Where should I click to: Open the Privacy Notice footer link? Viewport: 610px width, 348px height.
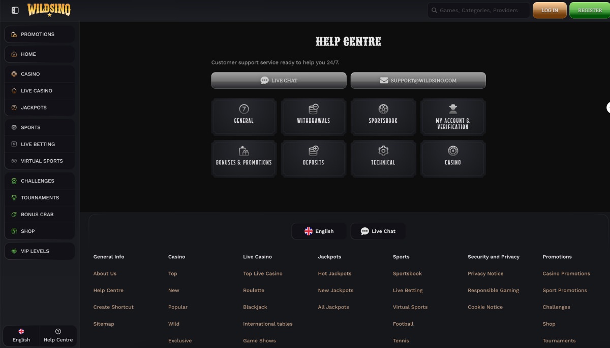pyautogui.click(x=485, y=273)
